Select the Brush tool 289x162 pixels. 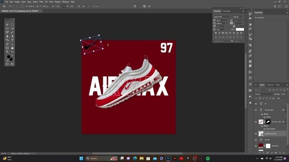point(12,32)
